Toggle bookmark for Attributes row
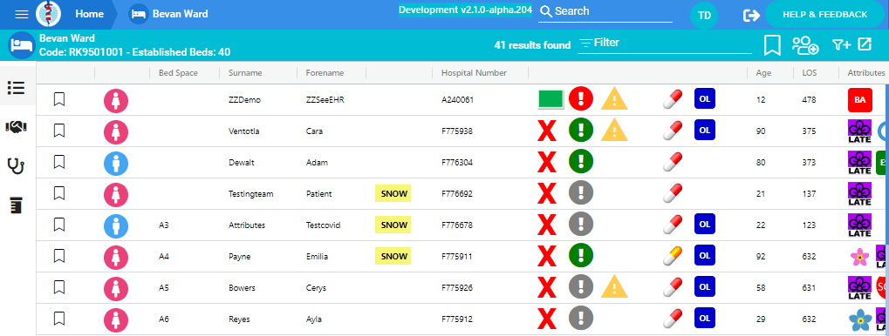 coord(59,225)
